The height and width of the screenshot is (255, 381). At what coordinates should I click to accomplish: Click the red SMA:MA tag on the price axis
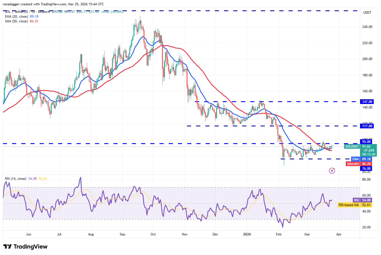coord(353,164)
